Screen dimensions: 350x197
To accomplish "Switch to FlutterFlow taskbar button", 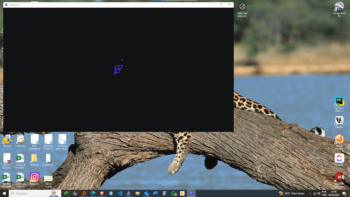I will 191,193.
